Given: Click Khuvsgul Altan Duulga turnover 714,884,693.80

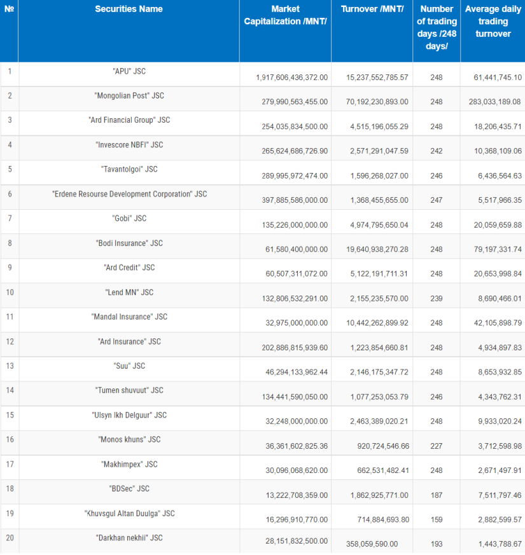Looking at the screenshot, I should point(383,520).
